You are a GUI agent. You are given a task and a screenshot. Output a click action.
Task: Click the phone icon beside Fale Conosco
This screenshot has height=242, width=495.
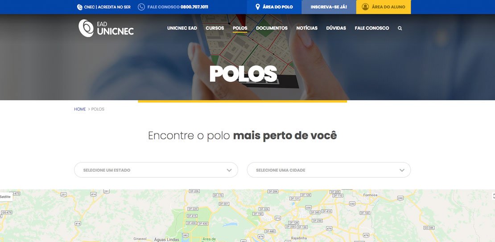141,7
